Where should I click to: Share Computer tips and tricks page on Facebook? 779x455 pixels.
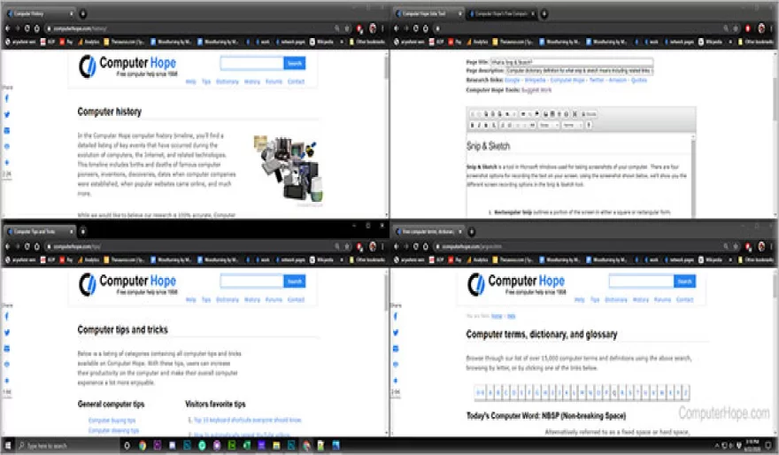click(7, 316)
